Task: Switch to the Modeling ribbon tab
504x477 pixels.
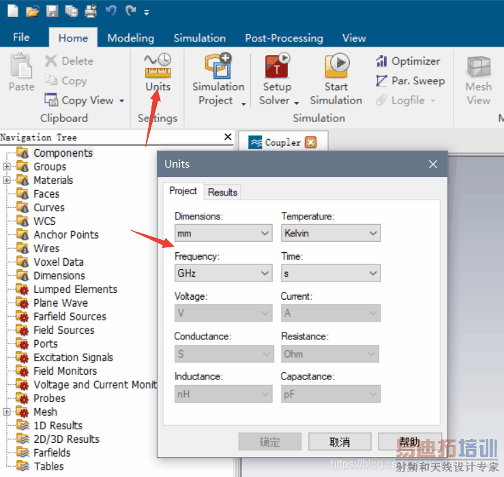Action: click(130, 38)
